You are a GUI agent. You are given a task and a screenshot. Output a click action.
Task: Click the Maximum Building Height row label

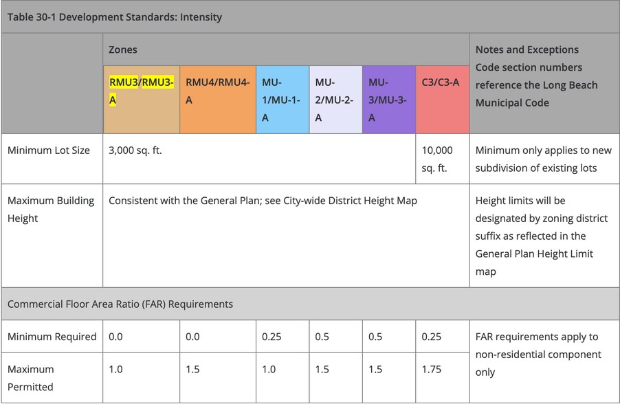pyautogui.click(x=51, y=210)
